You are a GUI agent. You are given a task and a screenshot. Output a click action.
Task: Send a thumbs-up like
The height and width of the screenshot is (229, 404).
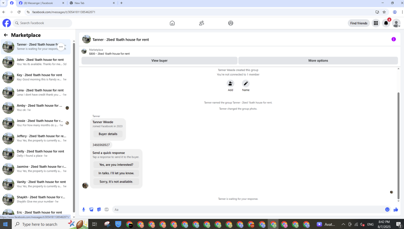coord(396,210)
